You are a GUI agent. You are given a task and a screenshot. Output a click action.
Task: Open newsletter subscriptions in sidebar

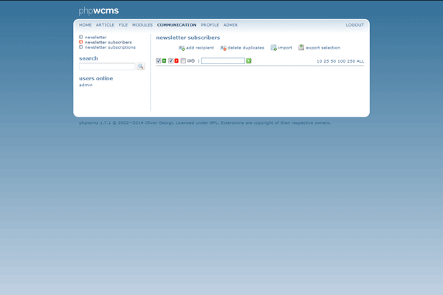click(110, 47)
